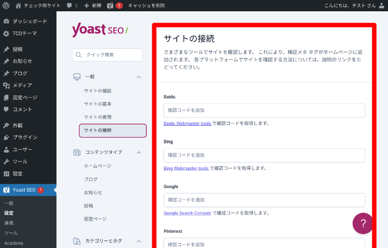388x248 pixels.
Task: Click the 固定ページ pages icon in admin menu
Action: 6,98
